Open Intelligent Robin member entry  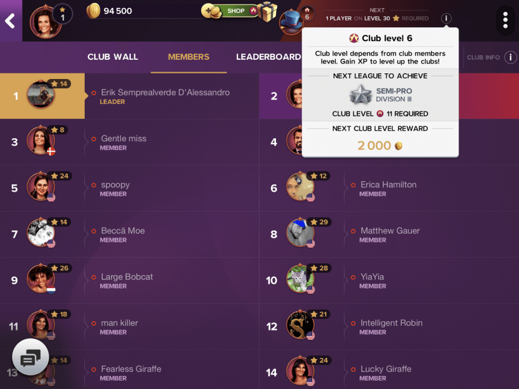point(389,327)
